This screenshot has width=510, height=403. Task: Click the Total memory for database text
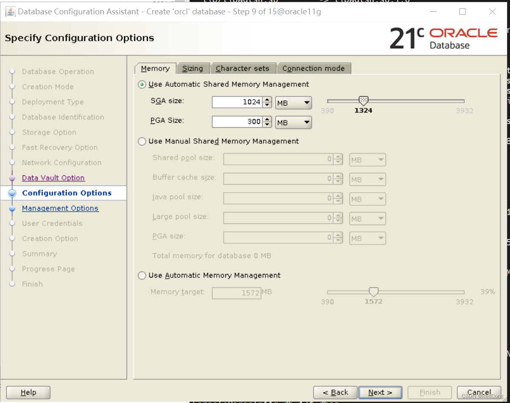tap(212, 256)
